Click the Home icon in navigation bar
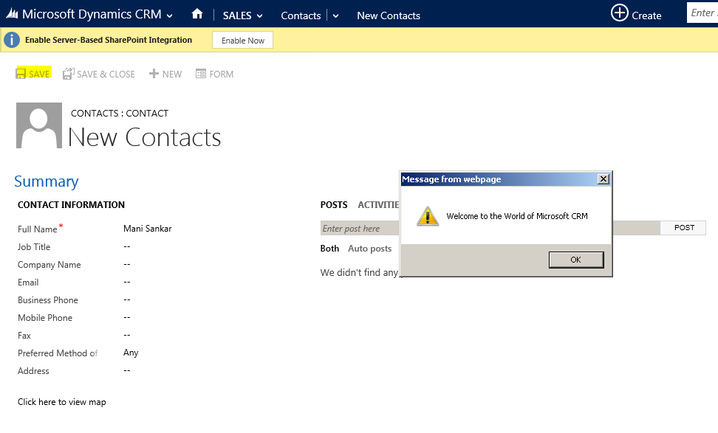The height and width of the screenshot is (433, 718). pos(197,14)
